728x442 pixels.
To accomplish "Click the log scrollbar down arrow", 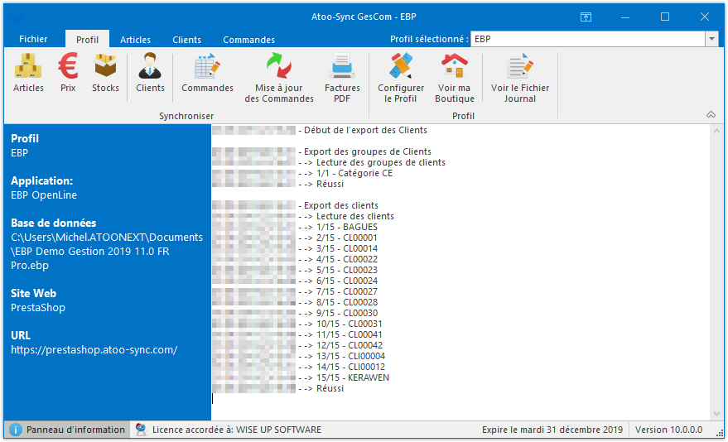I will [x=716, y=414].
